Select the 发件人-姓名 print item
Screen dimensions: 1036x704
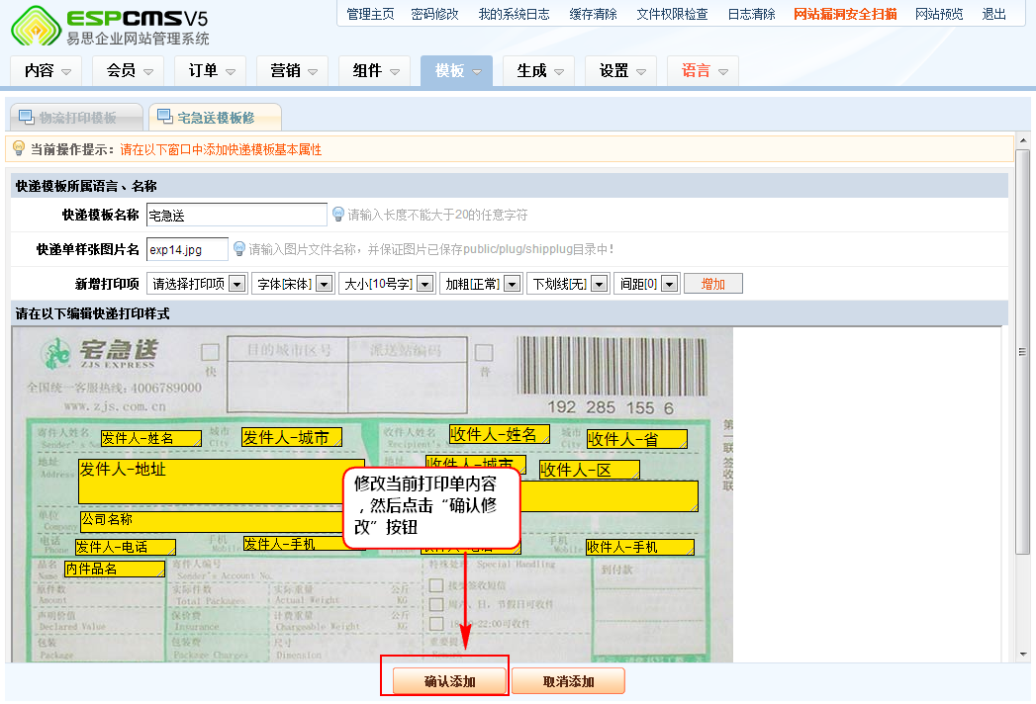point(151,438)
